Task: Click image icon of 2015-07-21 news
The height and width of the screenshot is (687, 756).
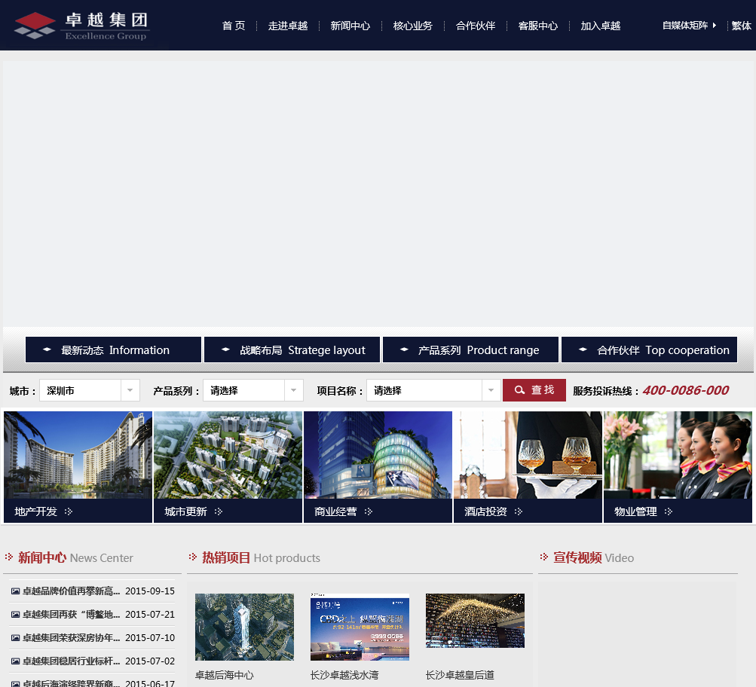Action: click(15, 615)
